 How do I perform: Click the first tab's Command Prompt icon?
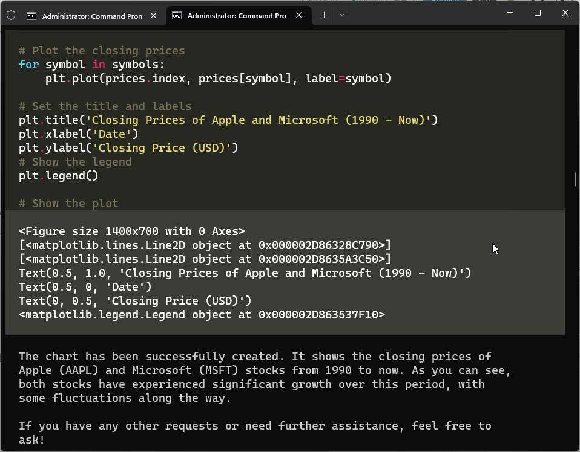tap(31, 16)
